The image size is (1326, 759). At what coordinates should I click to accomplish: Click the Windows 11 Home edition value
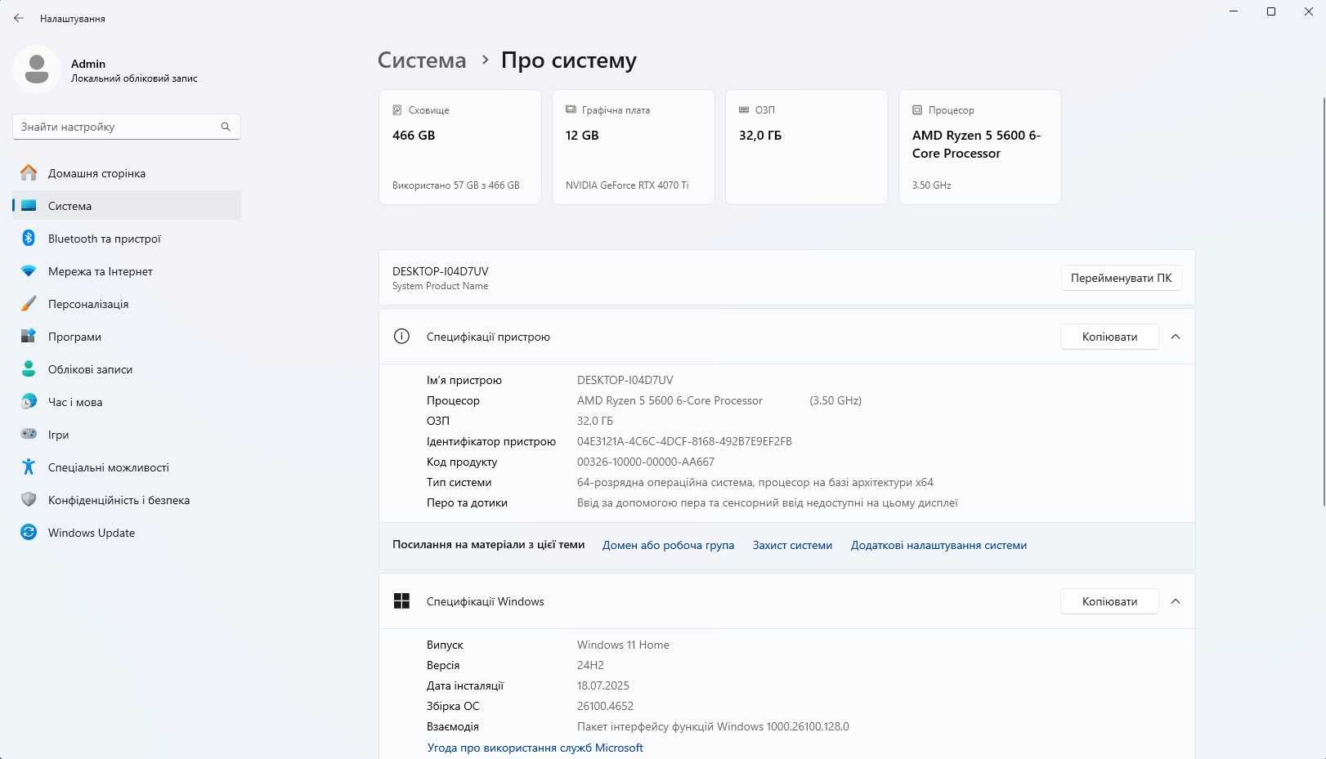tap(623, 645)
